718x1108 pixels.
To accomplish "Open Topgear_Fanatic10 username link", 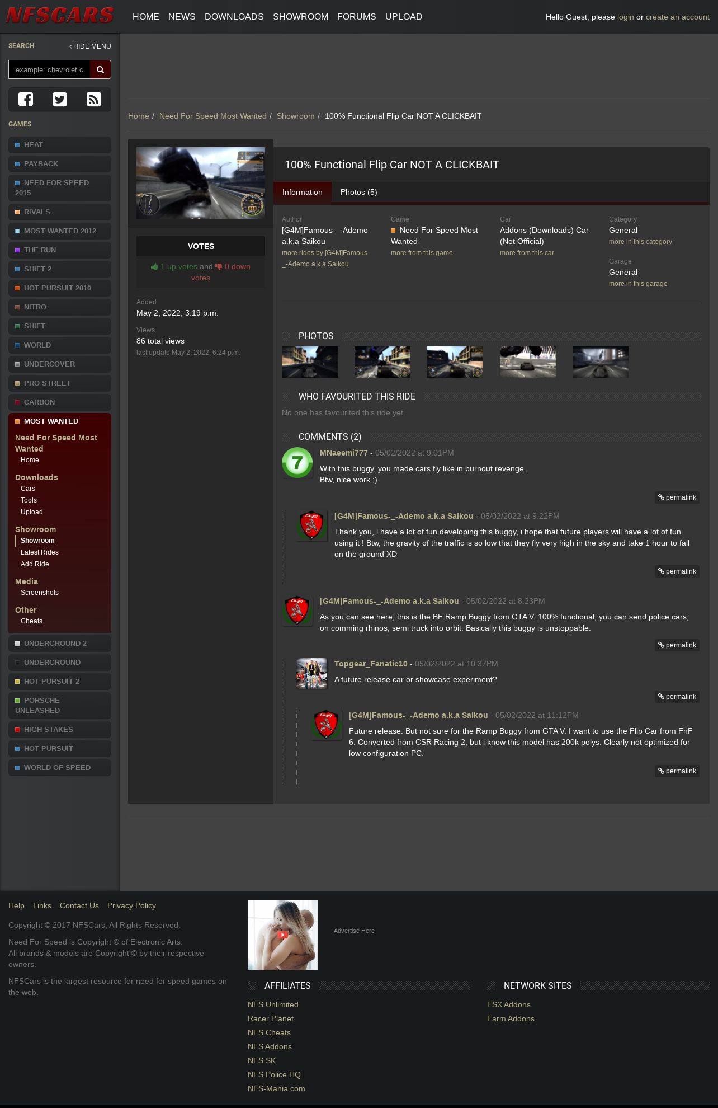I will [x=371, y=664].
